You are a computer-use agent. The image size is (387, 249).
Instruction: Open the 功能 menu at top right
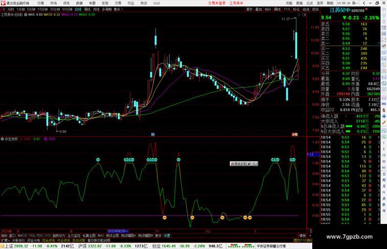pyautogui.click(x=289, y=3)
